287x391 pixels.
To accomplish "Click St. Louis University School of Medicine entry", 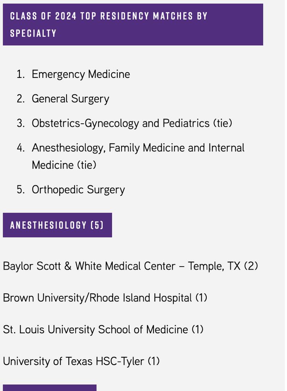I will (x=103, y=330).
